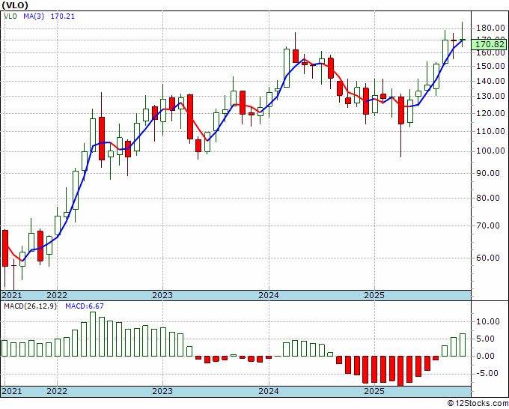Screen dimensions: 509x409
Task: Click 2023 on the price chart timeline
Action: (x=162, y=295)
